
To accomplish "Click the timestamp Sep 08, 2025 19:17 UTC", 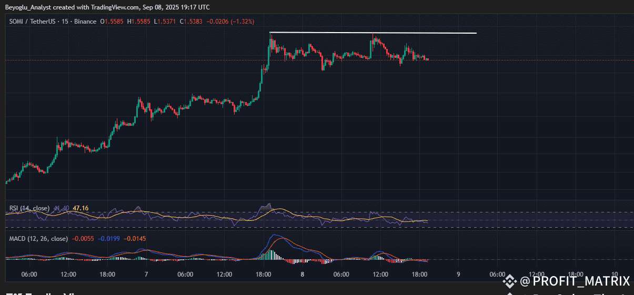I will pos(176,7).
